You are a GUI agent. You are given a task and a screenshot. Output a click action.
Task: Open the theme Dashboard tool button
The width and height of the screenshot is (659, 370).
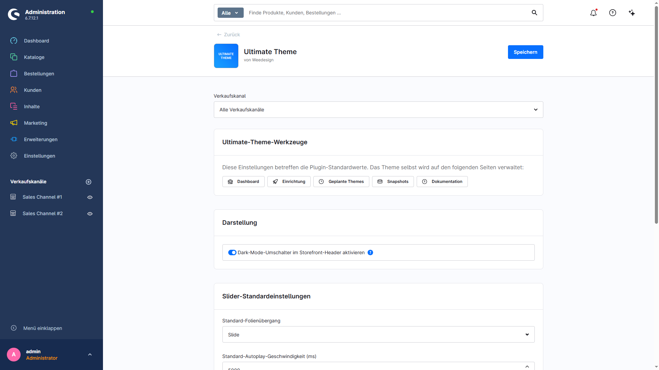pyautogui.click(x=243, y=182)
